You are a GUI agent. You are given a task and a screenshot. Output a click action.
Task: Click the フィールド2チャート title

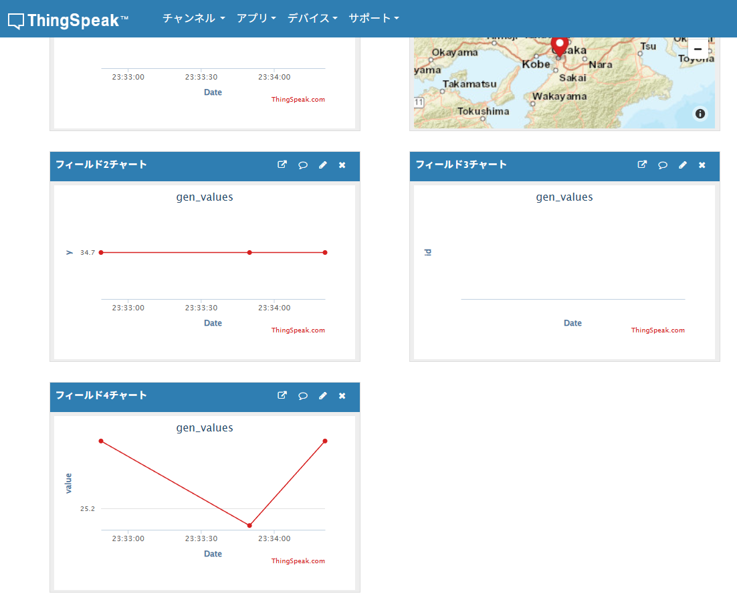tap(101, 165)
